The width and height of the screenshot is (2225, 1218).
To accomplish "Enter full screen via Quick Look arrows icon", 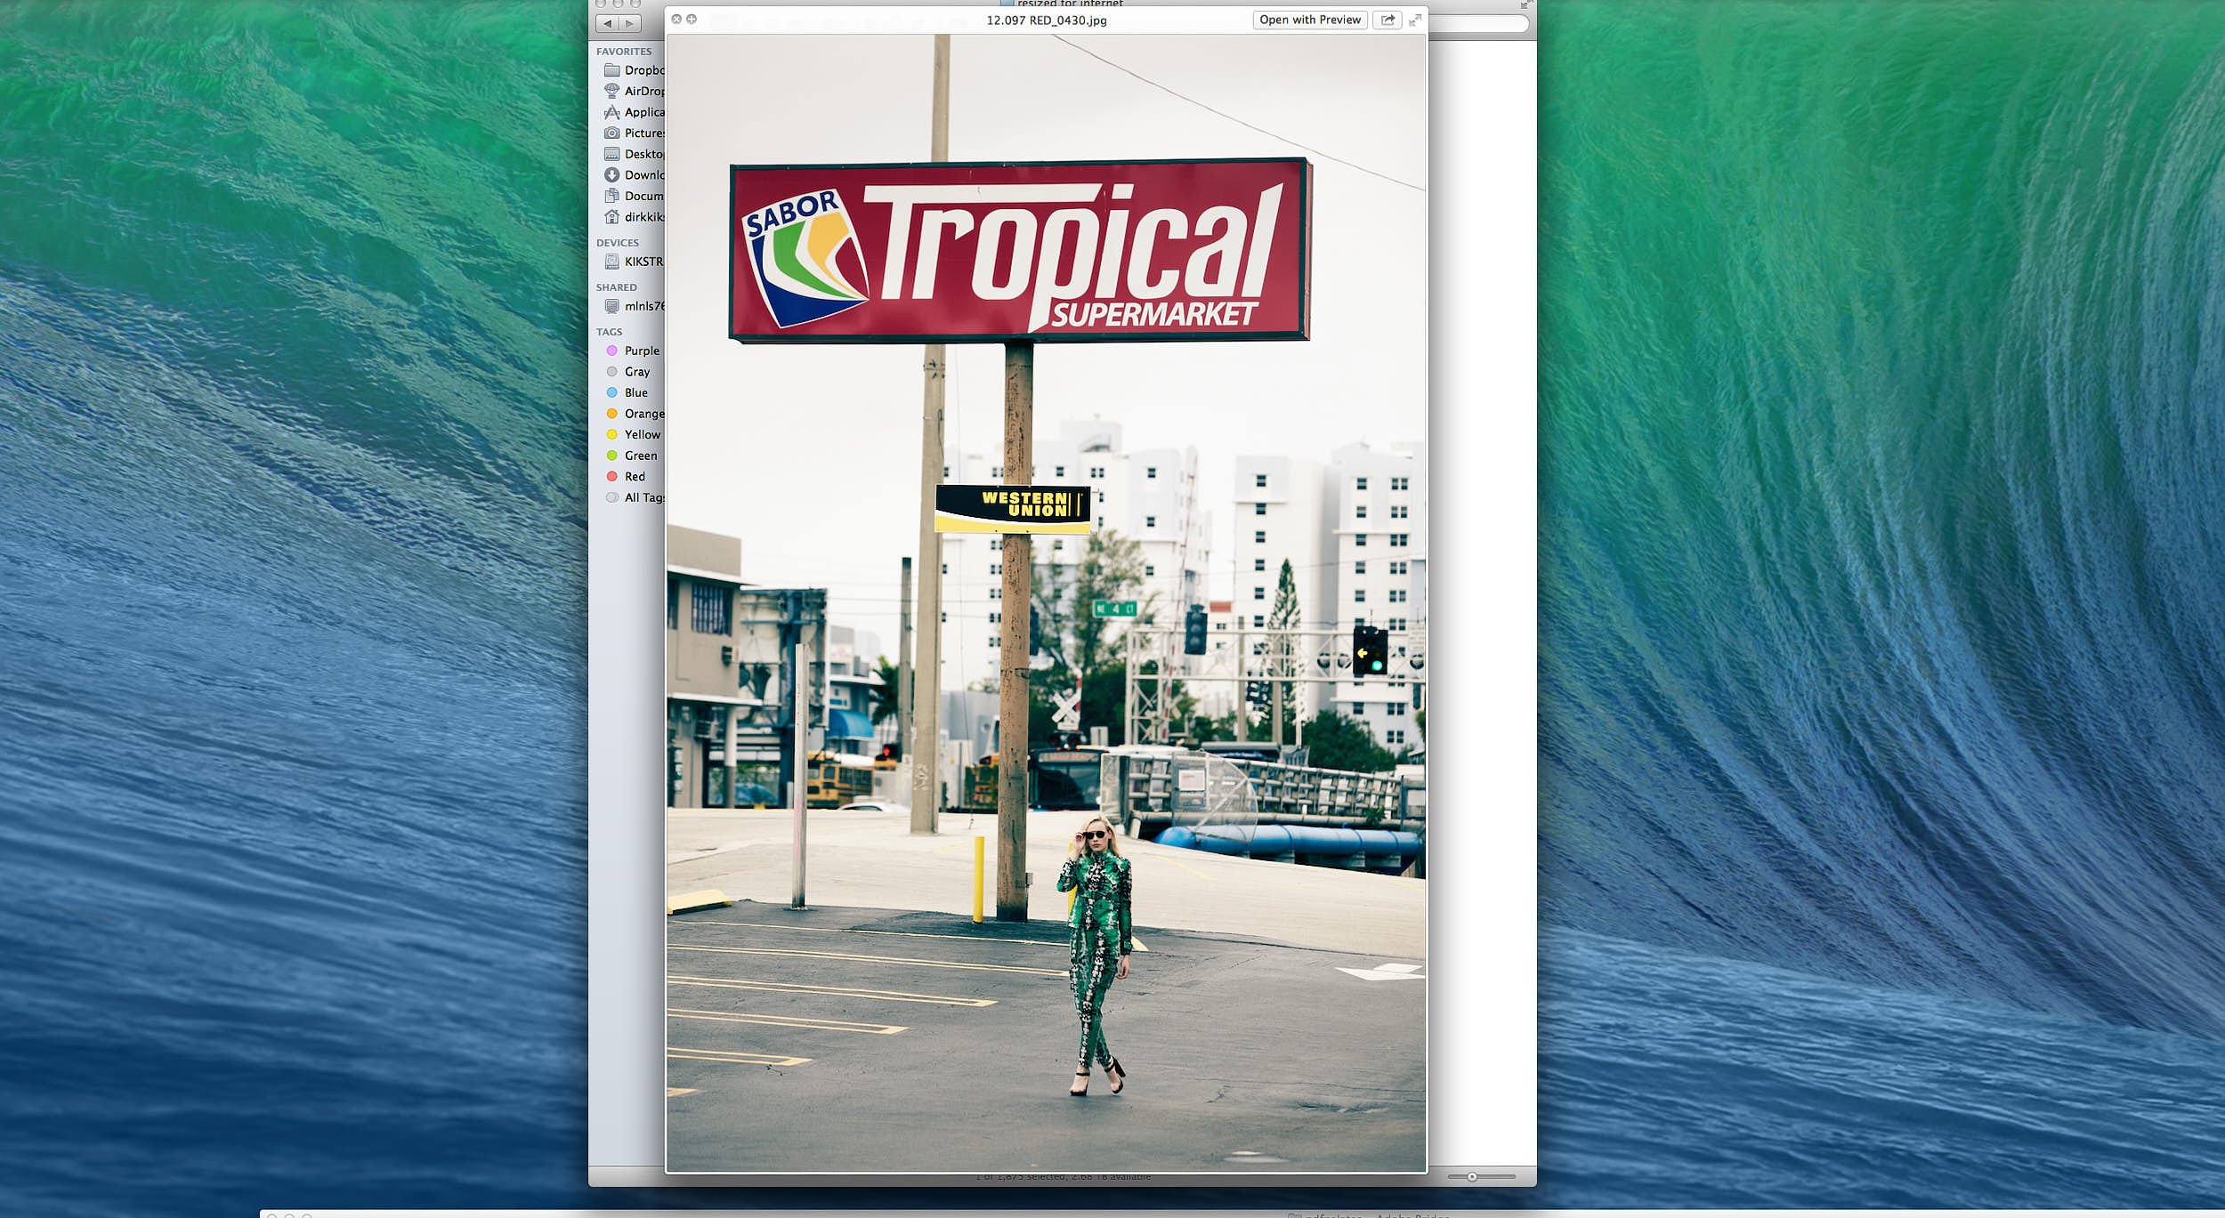I will 1415,20.
